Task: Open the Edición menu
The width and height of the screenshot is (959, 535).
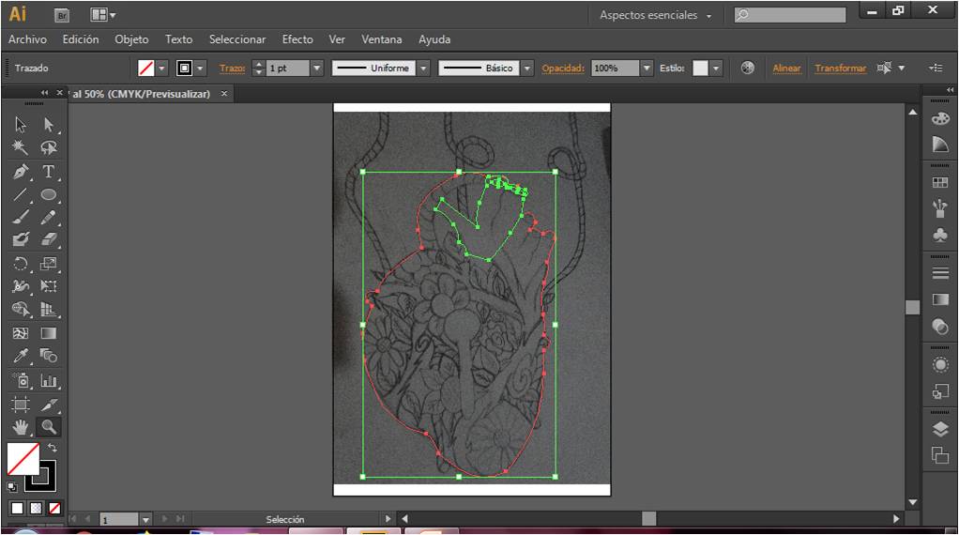Action: [x=81, y=39]
